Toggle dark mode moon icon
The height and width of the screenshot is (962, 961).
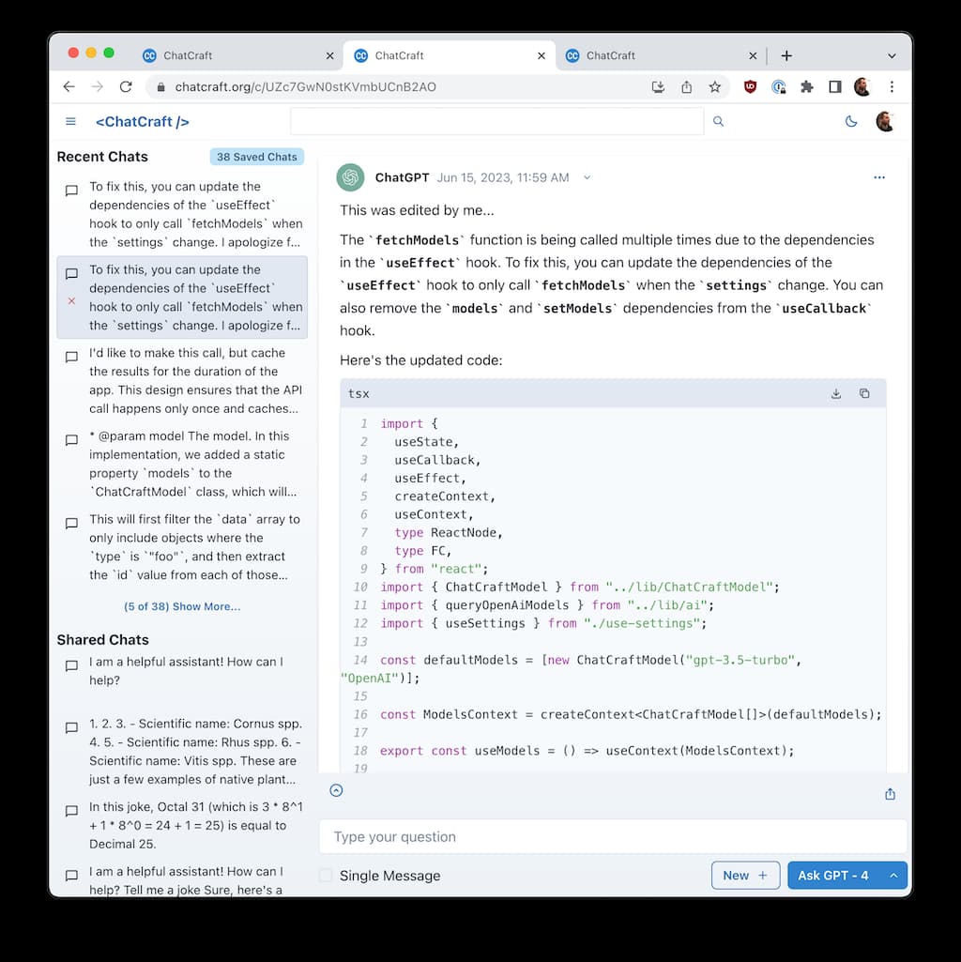tap(851, 121)
